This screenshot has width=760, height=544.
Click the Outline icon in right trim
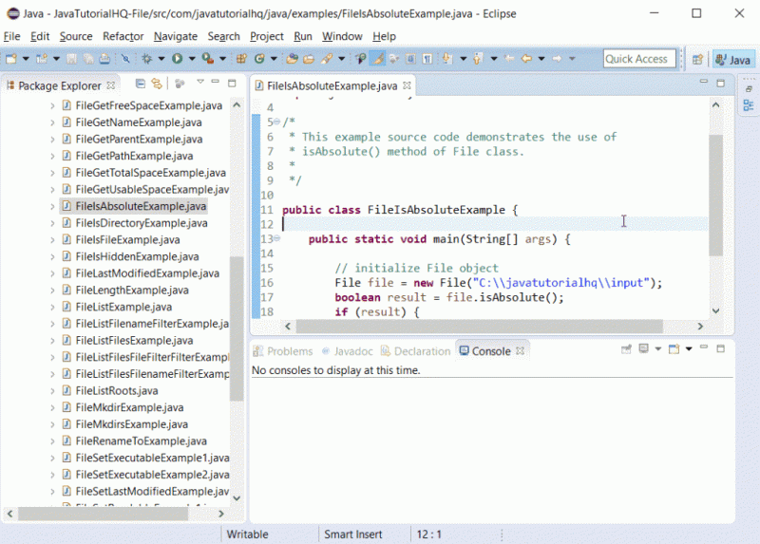[x=749, y=105]
